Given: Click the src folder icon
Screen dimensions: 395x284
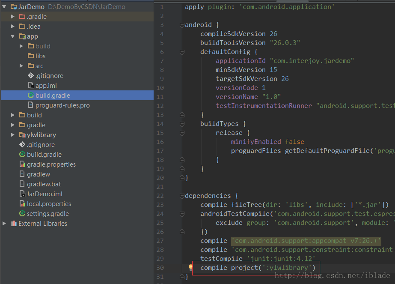Looking at the screenshot, I should click(31, 66).
